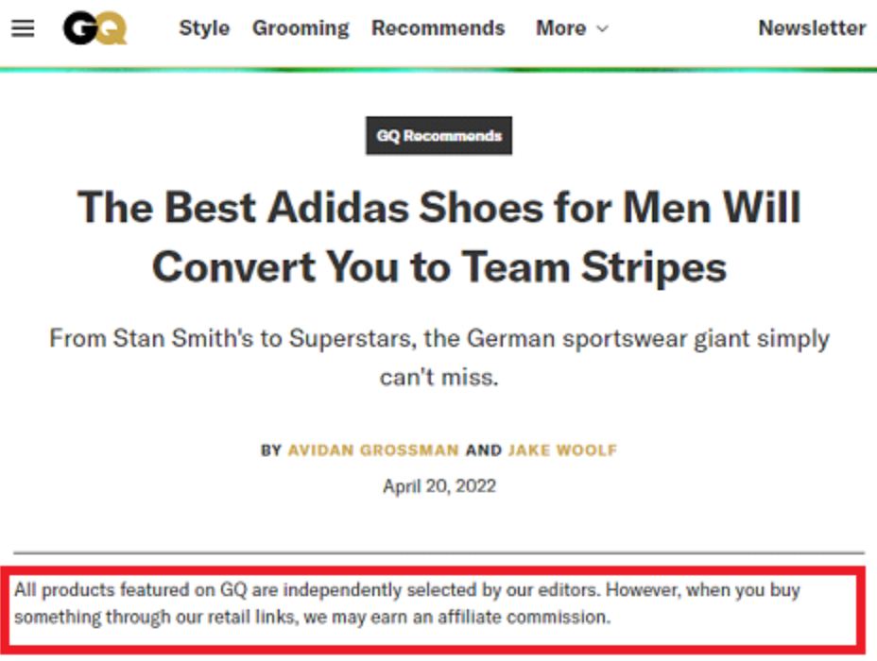
Task: Open the Recommends nav item
Action: point(438,28)
